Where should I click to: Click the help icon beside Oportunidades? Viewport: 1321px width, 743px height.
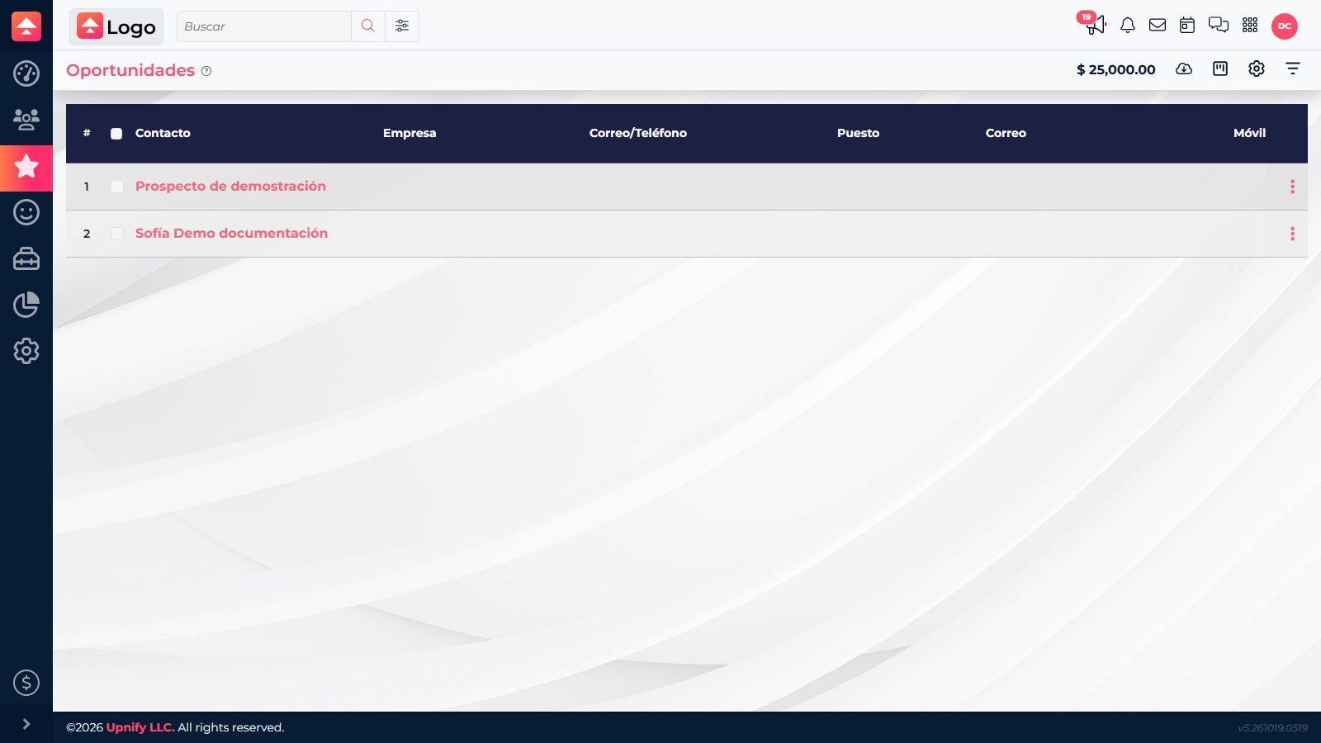pos(206,71)
